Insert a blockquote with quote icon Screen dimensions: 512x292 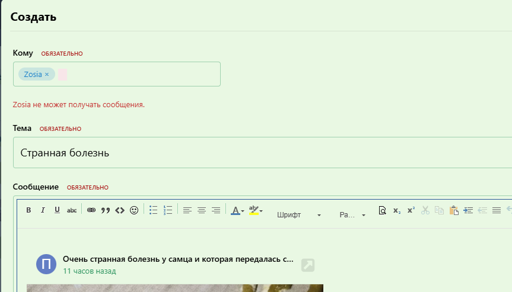coord(106,210)
